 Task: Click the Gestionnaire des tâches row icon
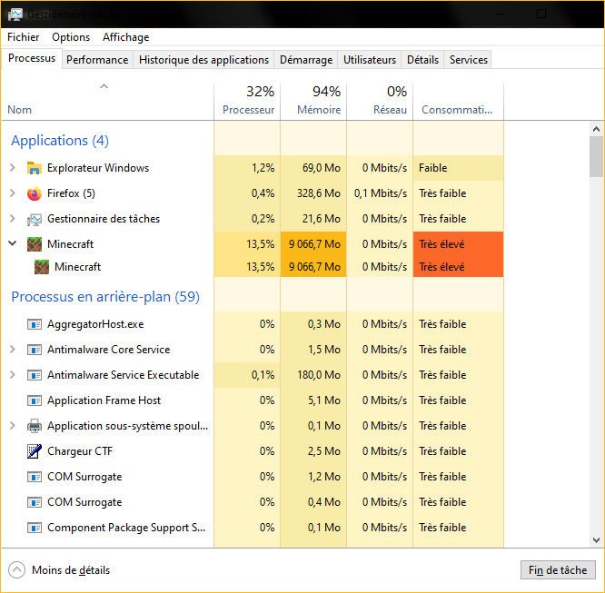[x=35, y=219]
